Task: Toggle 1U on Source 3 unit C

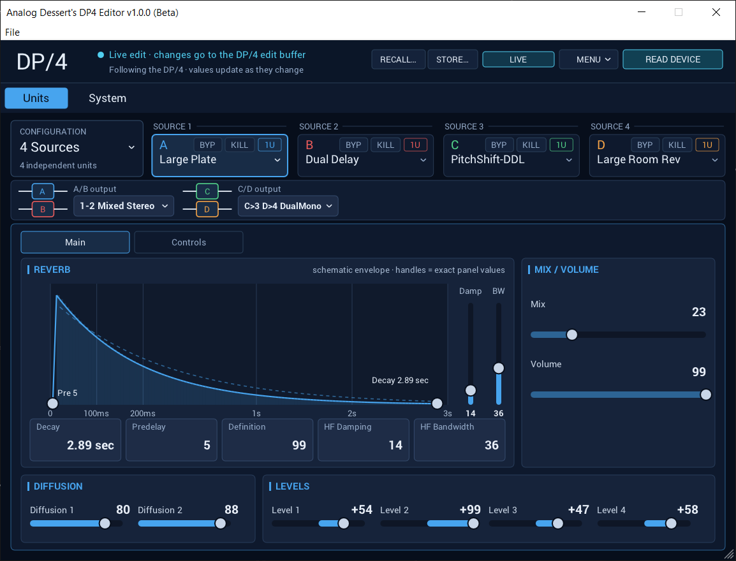Action: click(561, 145)
